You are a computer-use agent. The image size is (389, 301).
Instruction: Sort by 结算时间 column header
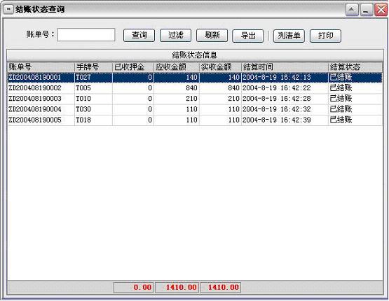[285, 67]
